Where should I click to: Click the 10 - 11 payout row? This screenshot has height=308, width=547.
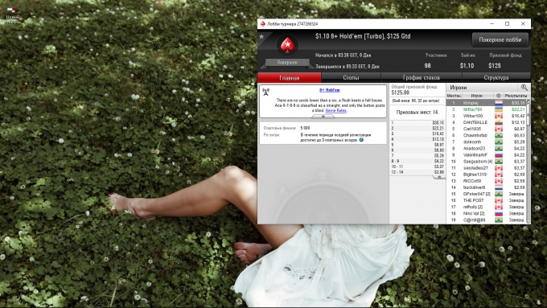coord(417,166)
